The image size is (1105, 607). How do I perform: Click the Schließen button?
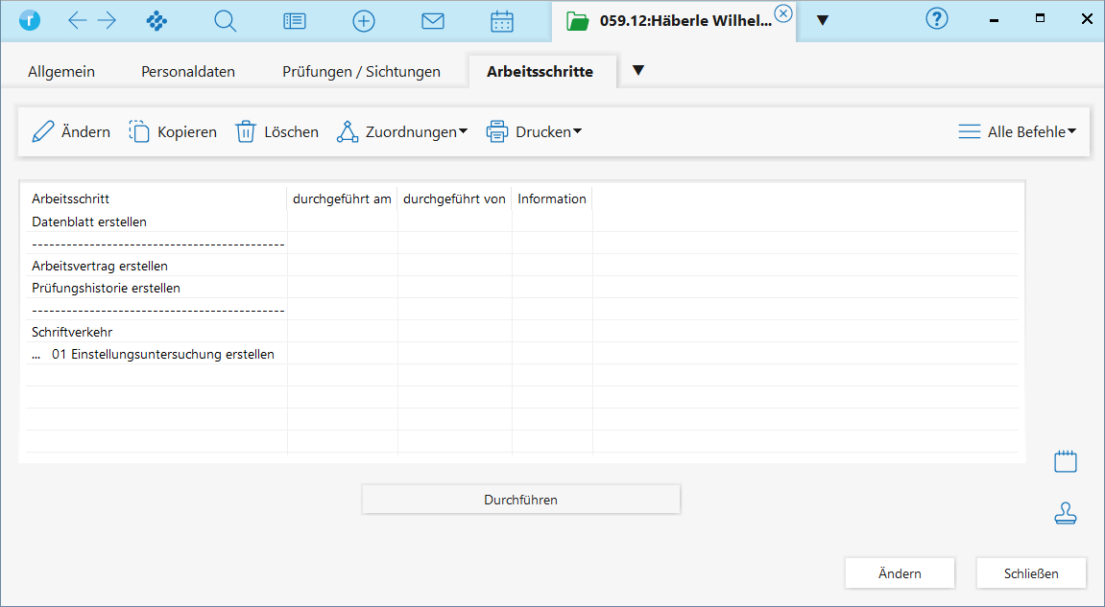1031,573
